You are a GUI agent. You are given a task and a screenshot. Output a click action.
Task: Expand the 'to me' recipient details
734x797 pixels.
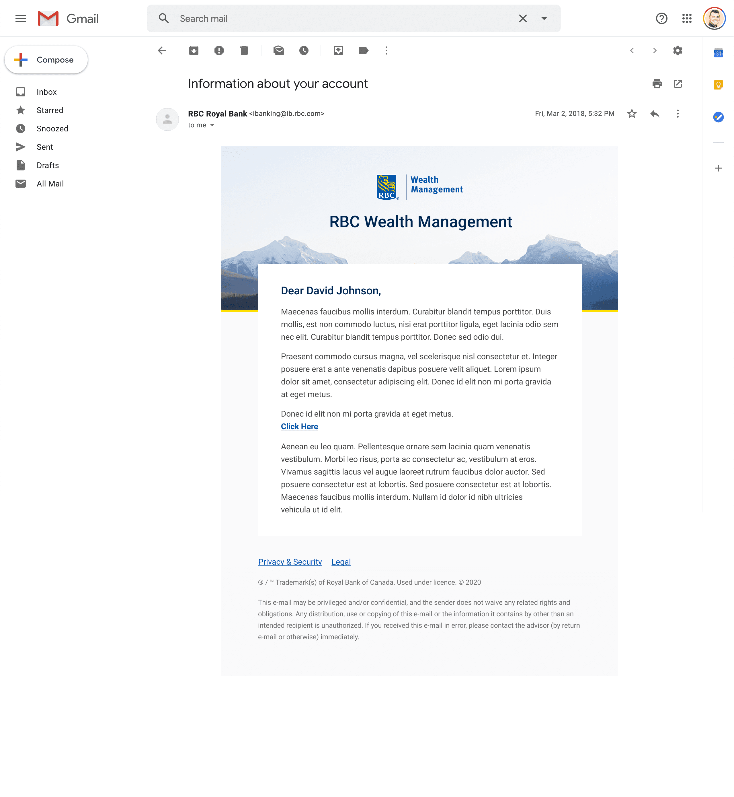212,125
